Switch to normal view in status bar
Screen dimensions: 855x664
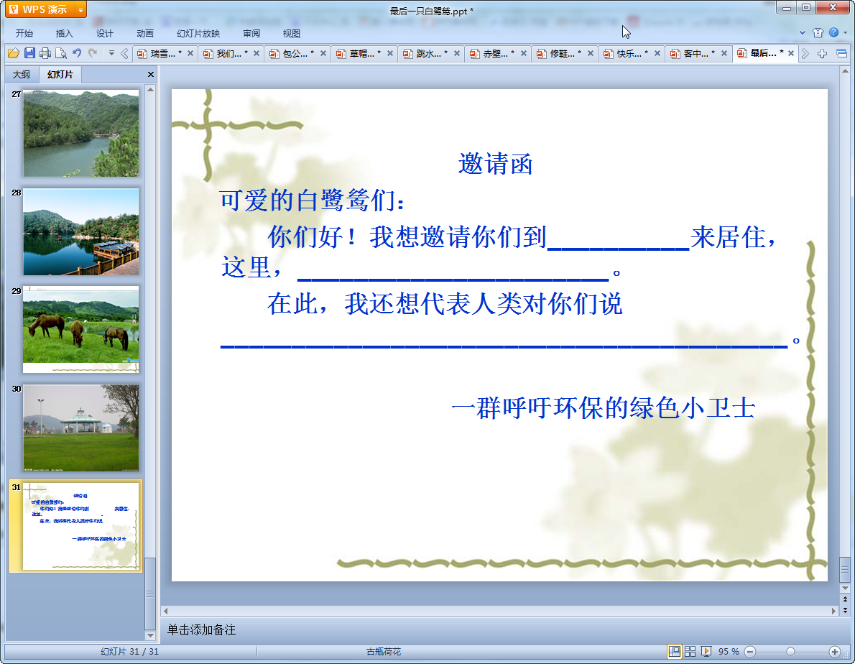point(675,652)
